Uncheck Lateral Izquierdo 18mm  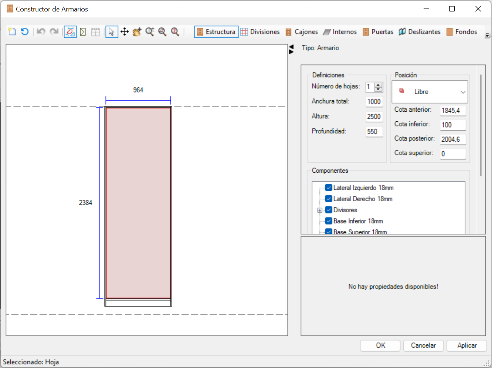coord(329,188)
